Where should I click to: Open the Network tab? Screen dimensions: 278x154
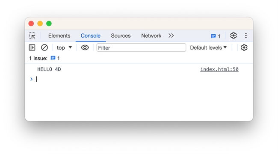151,36
